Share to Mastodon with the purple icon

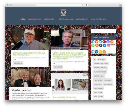[x=108, y=42]
